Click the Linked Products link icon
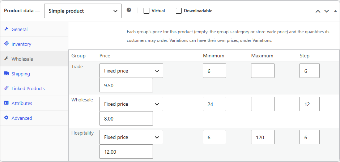 coord(7,88)
